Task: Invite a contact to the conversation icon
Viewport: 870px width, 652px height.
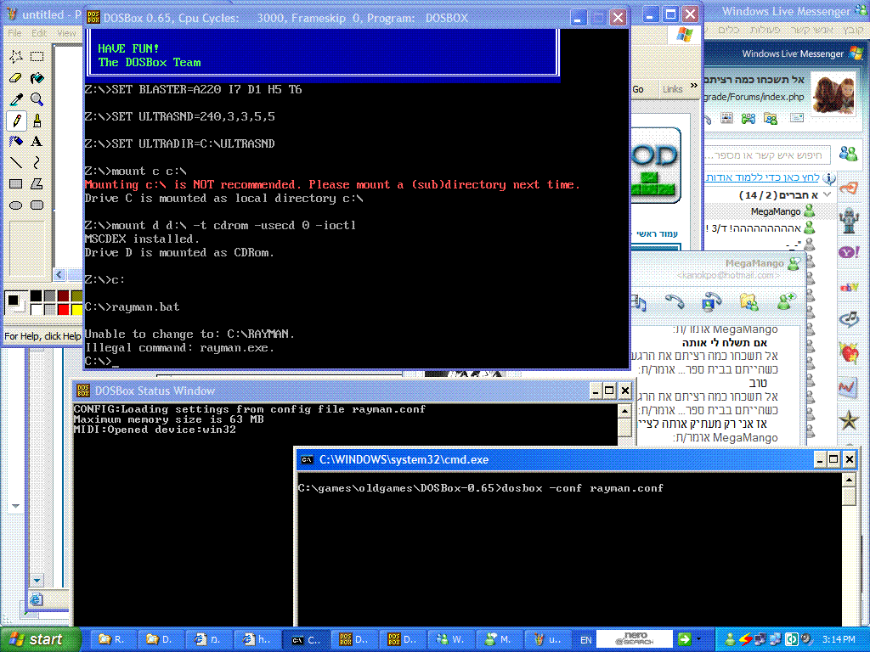Action: click(786, 301)
